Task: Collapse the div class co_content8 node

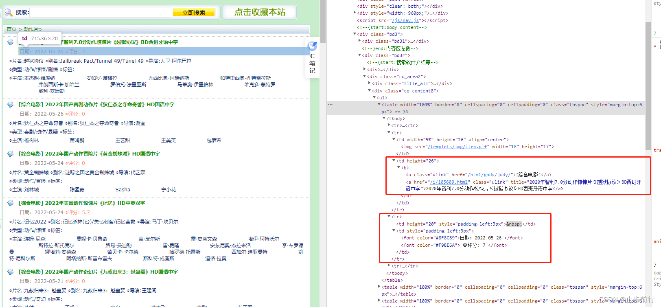Action: tap(369, 91)
